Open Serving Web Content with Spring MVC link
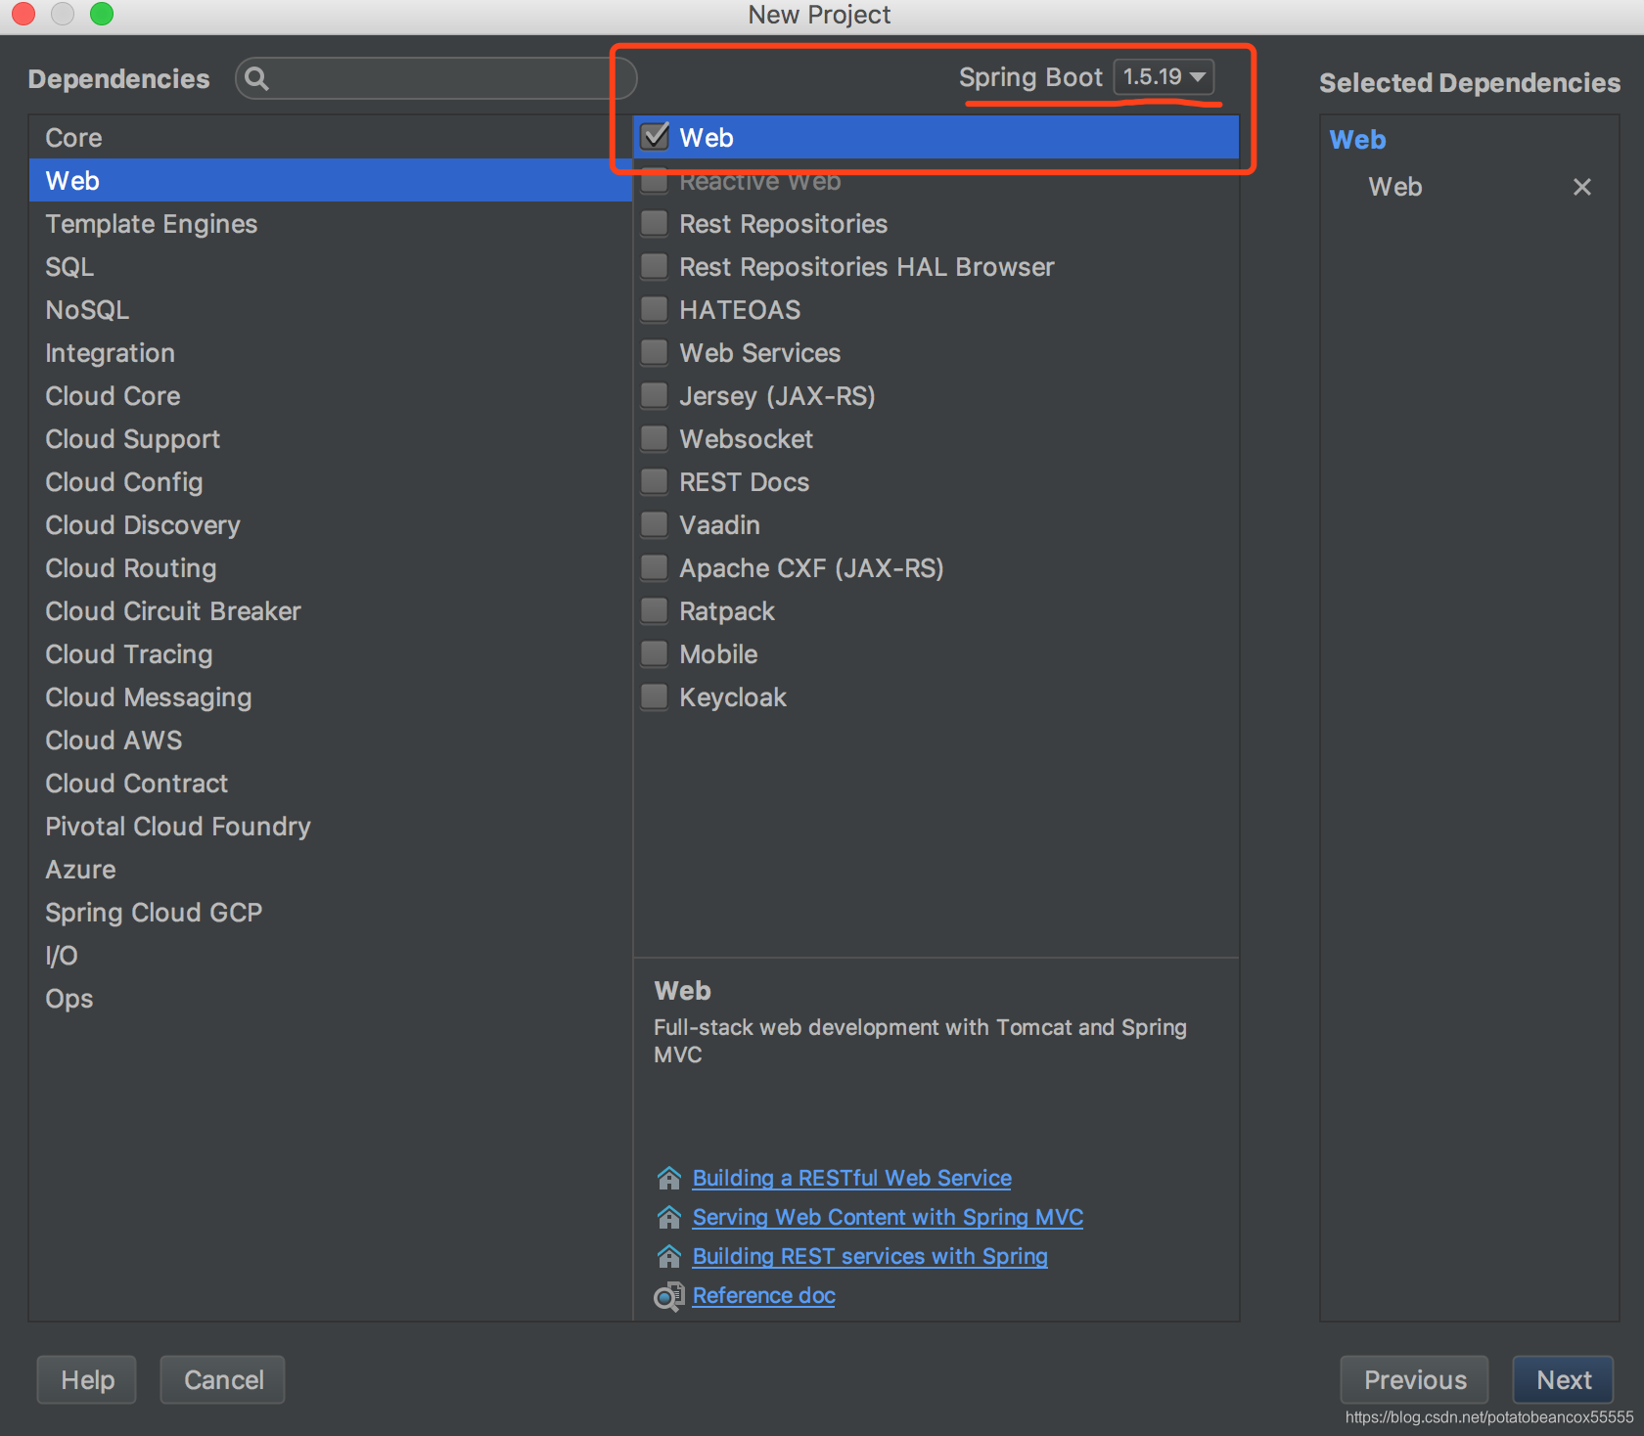The image size is (1644, 1436). pyautogui.click(x=888, y=1217)
